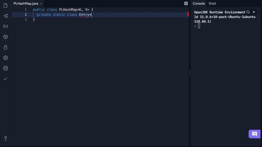Open the Version control icon
The width and height of the screenshot is (262, 147).
tap(5, 16)
